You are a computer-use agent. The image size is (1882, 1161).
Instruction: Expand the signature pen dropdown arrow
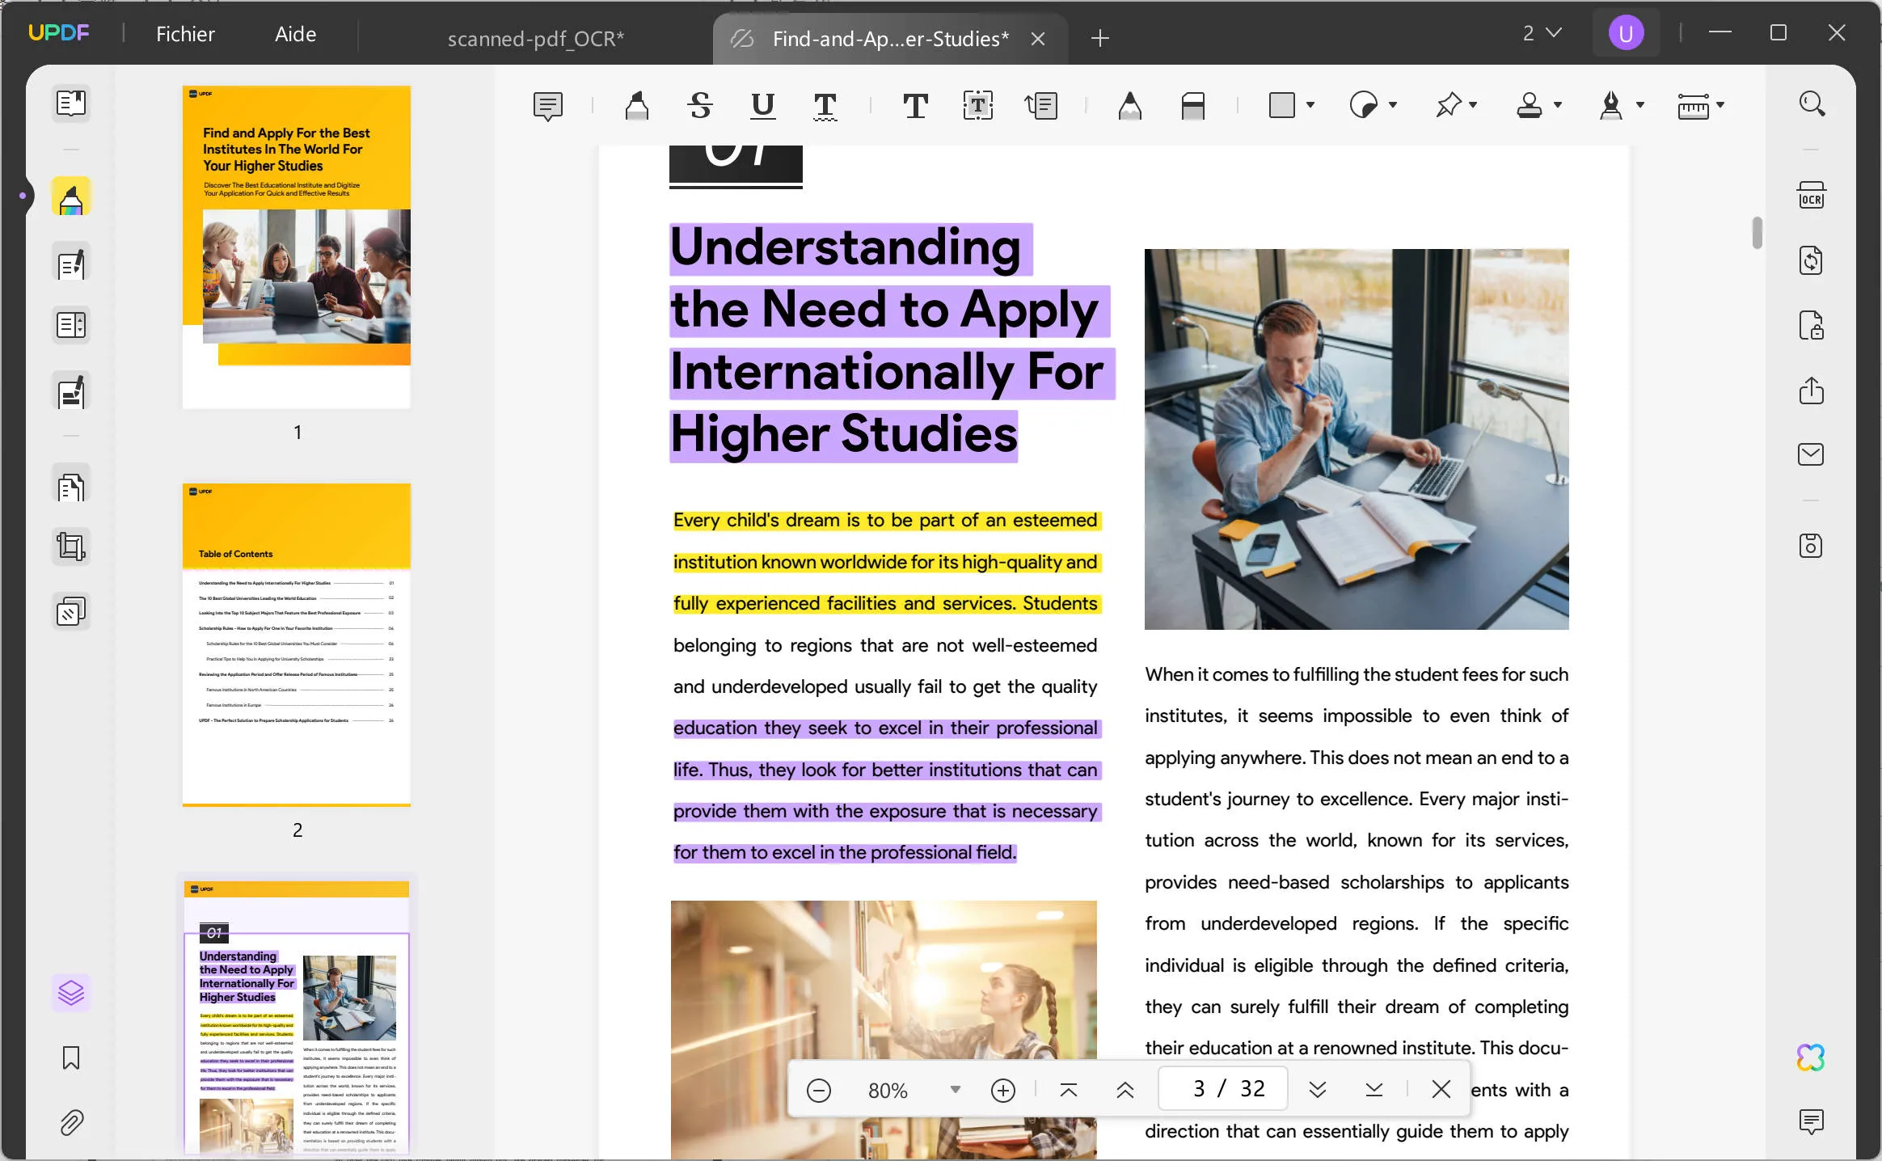coord(1640,105)
